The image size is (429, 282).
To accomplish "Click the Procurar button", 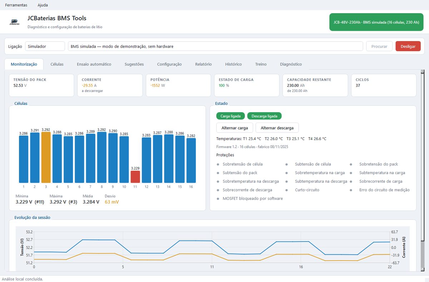I will 379,46.
